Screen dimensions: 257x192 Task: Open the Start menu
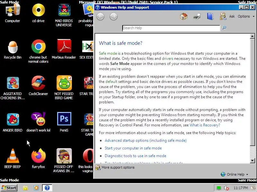point(9,188)
